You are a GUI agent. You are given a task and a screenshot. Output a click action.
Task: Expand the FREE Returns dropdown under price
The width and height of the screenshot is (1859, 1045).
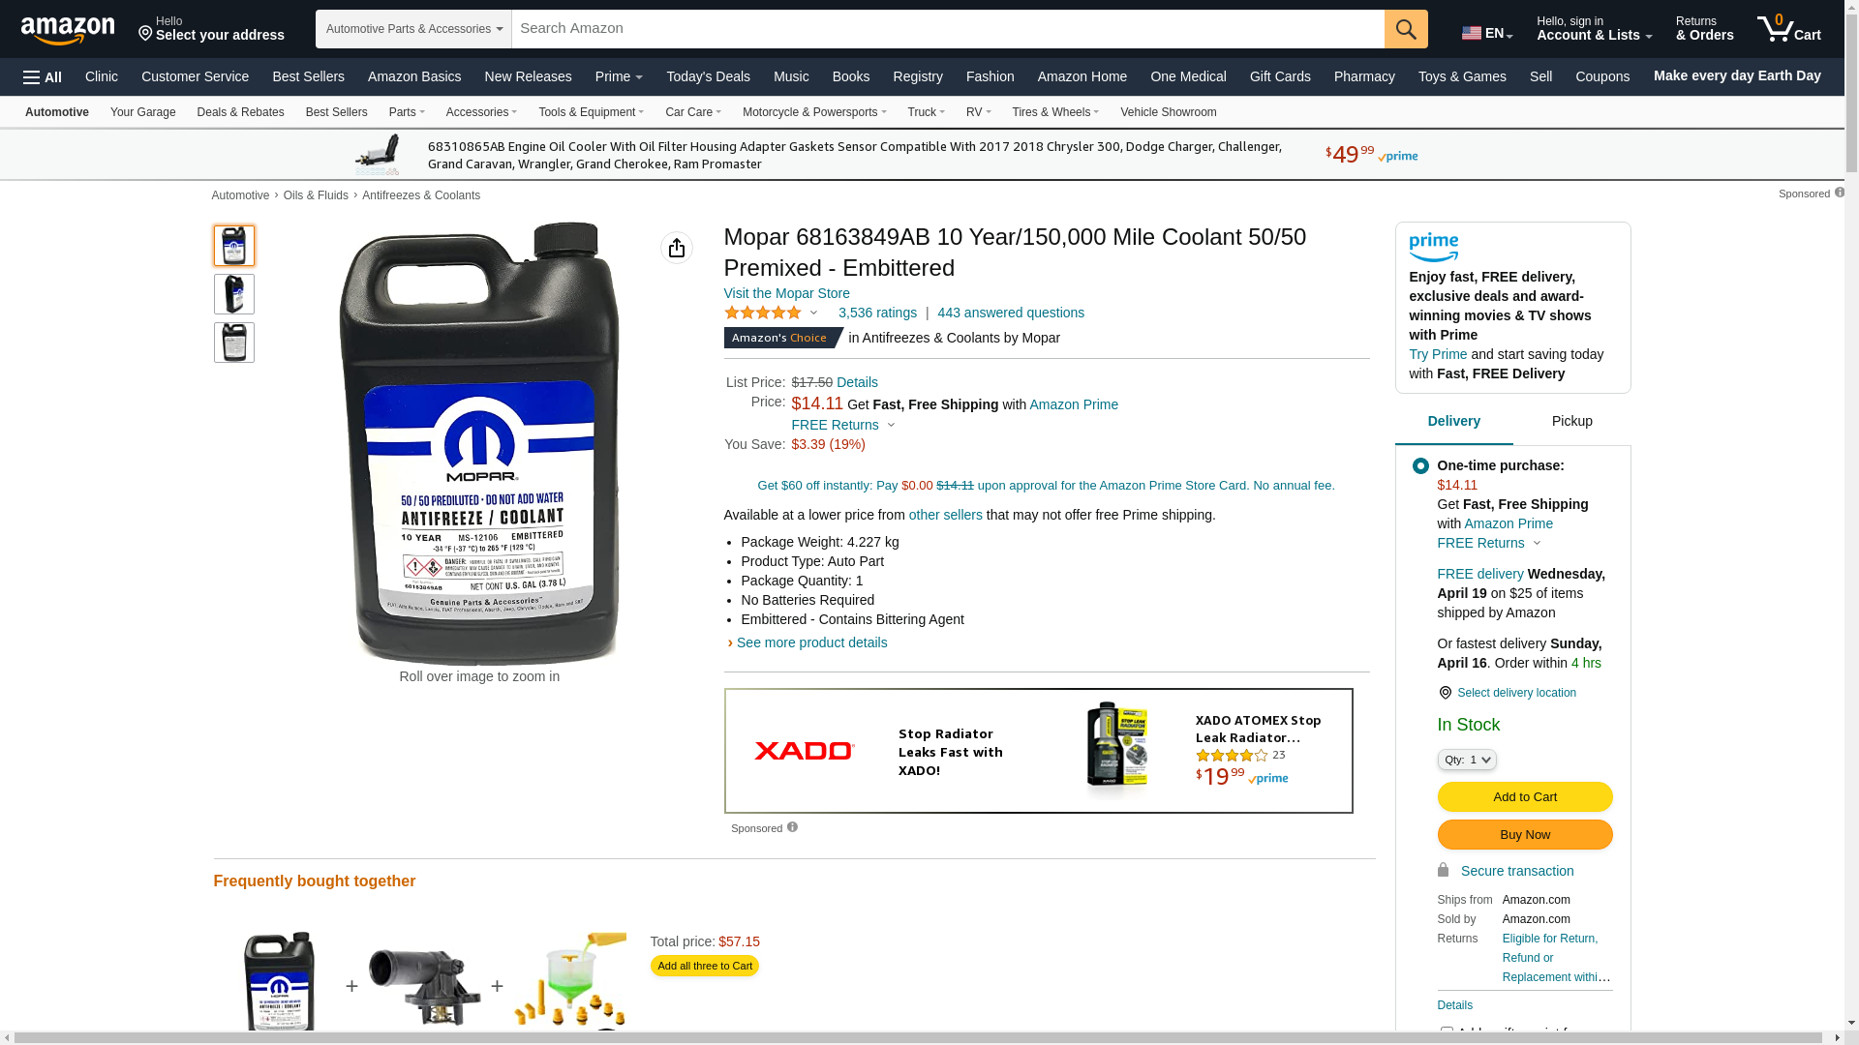[x=843, y=425]
